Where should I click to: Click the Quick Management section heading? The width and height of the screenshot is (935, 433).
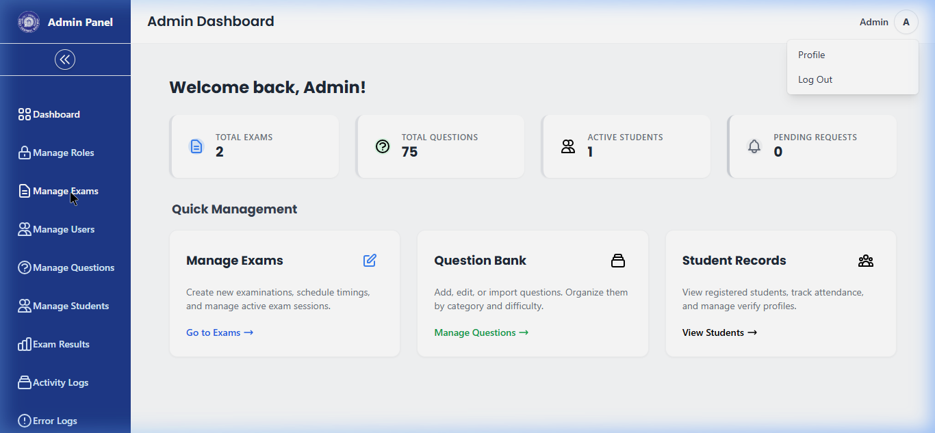coord(235,209)
